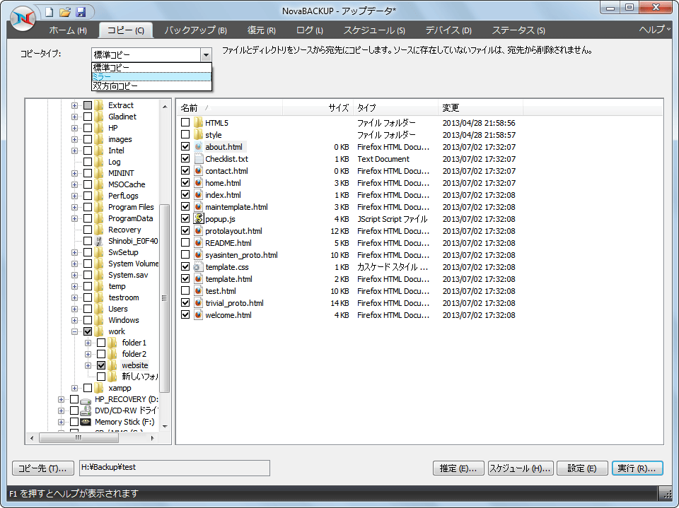The image size is (679, 508).
Task: Click the popup.js script file icon
Action: (198, 218)
